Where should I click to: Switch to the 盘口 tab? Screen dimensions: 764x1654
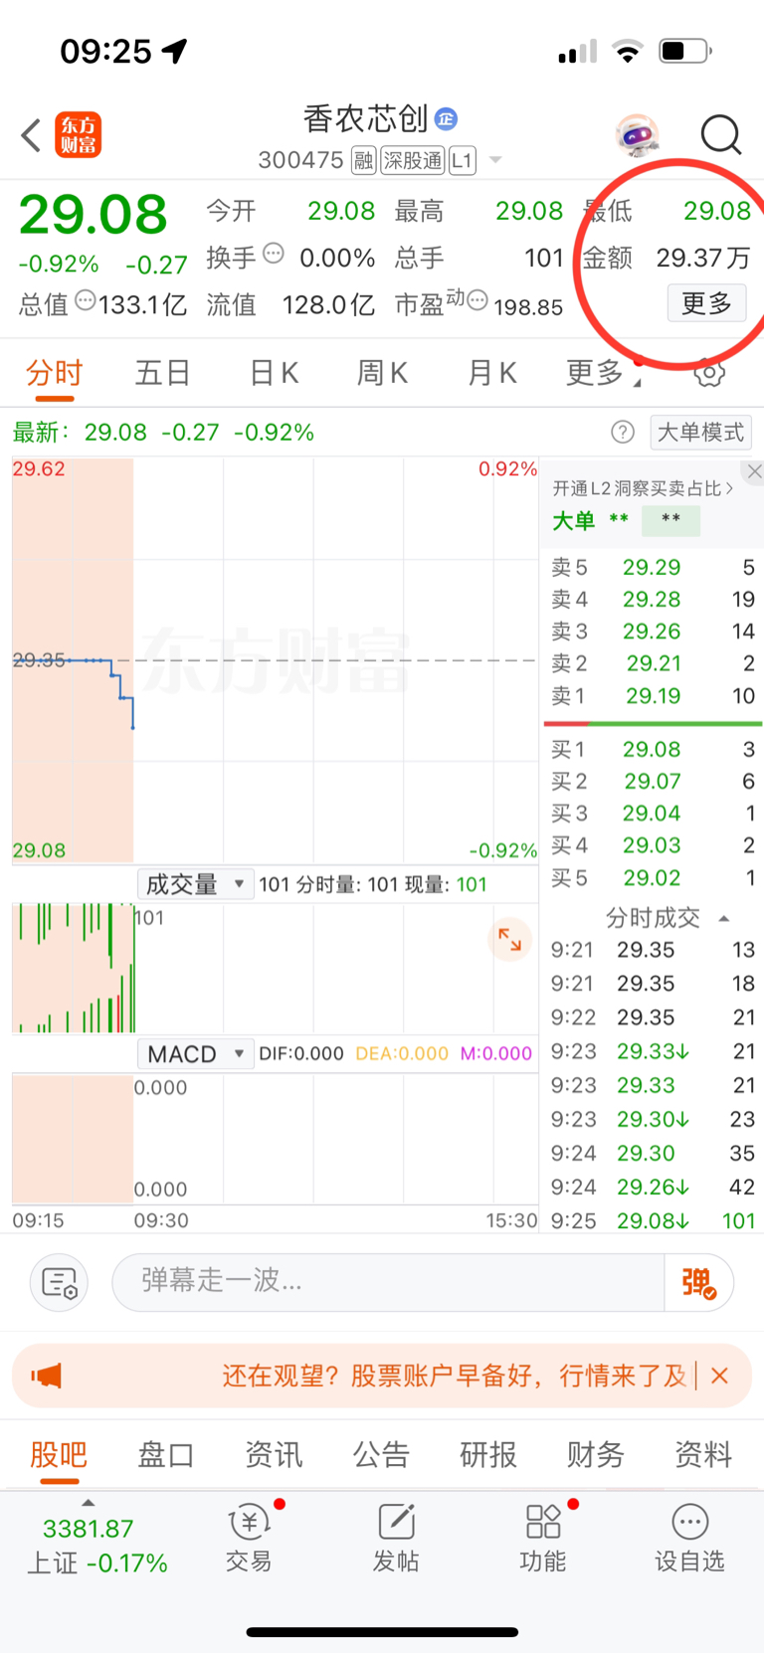(165, 1455)
